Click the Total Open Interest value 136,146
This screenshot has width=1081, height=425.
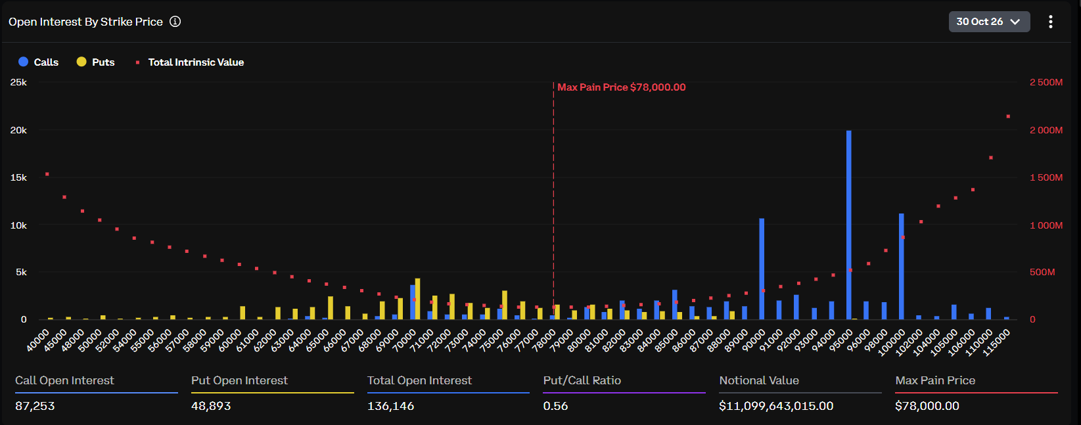click(x=391, y=406)
